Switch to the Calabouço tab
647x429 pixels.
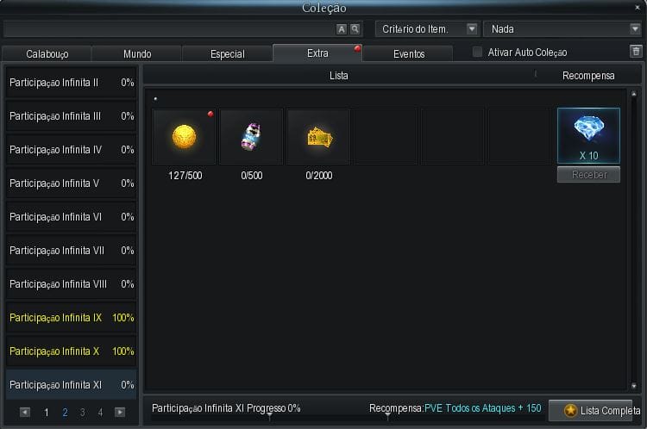click(x=47, y=54)
